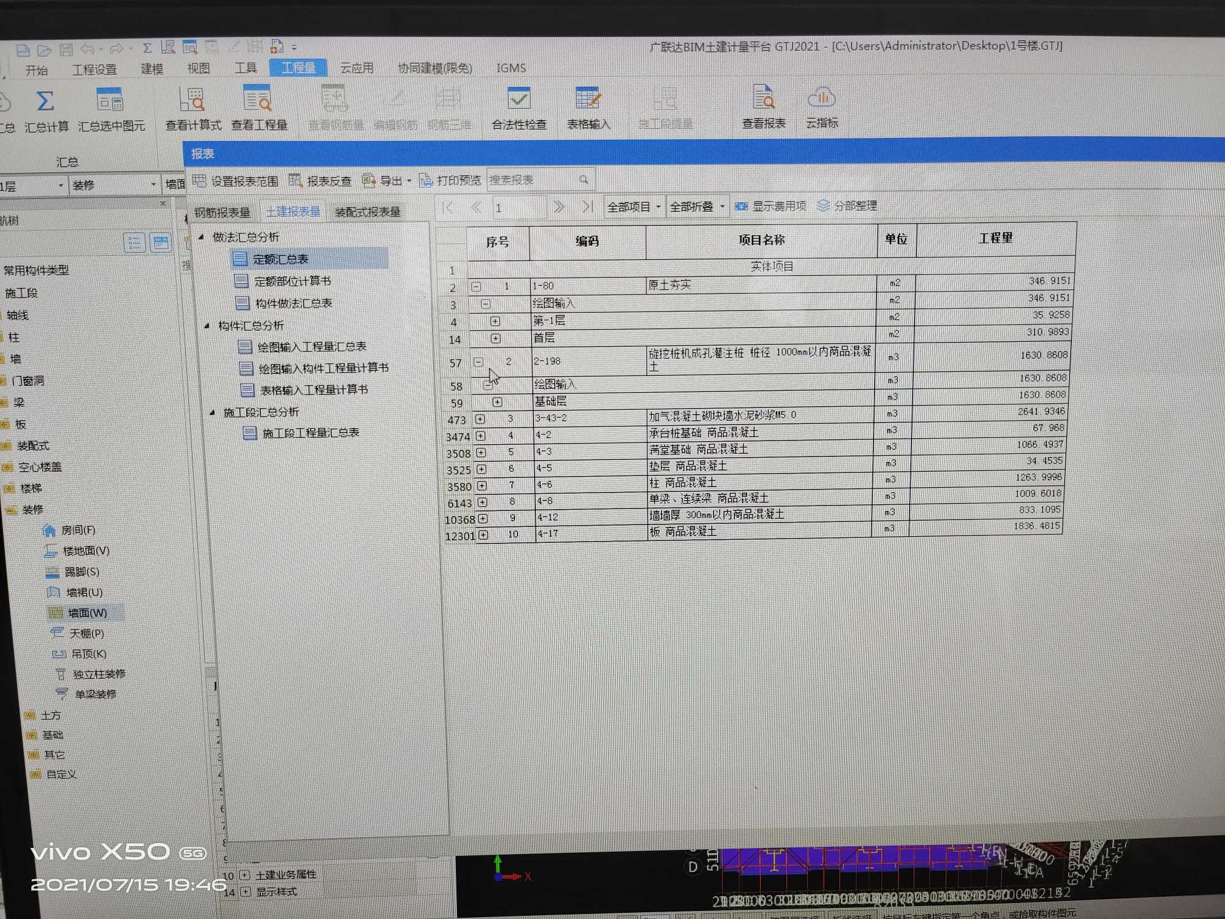Expand the 第-1层 row
Viewport: 1225px width, 919px height.
[495, 321]
